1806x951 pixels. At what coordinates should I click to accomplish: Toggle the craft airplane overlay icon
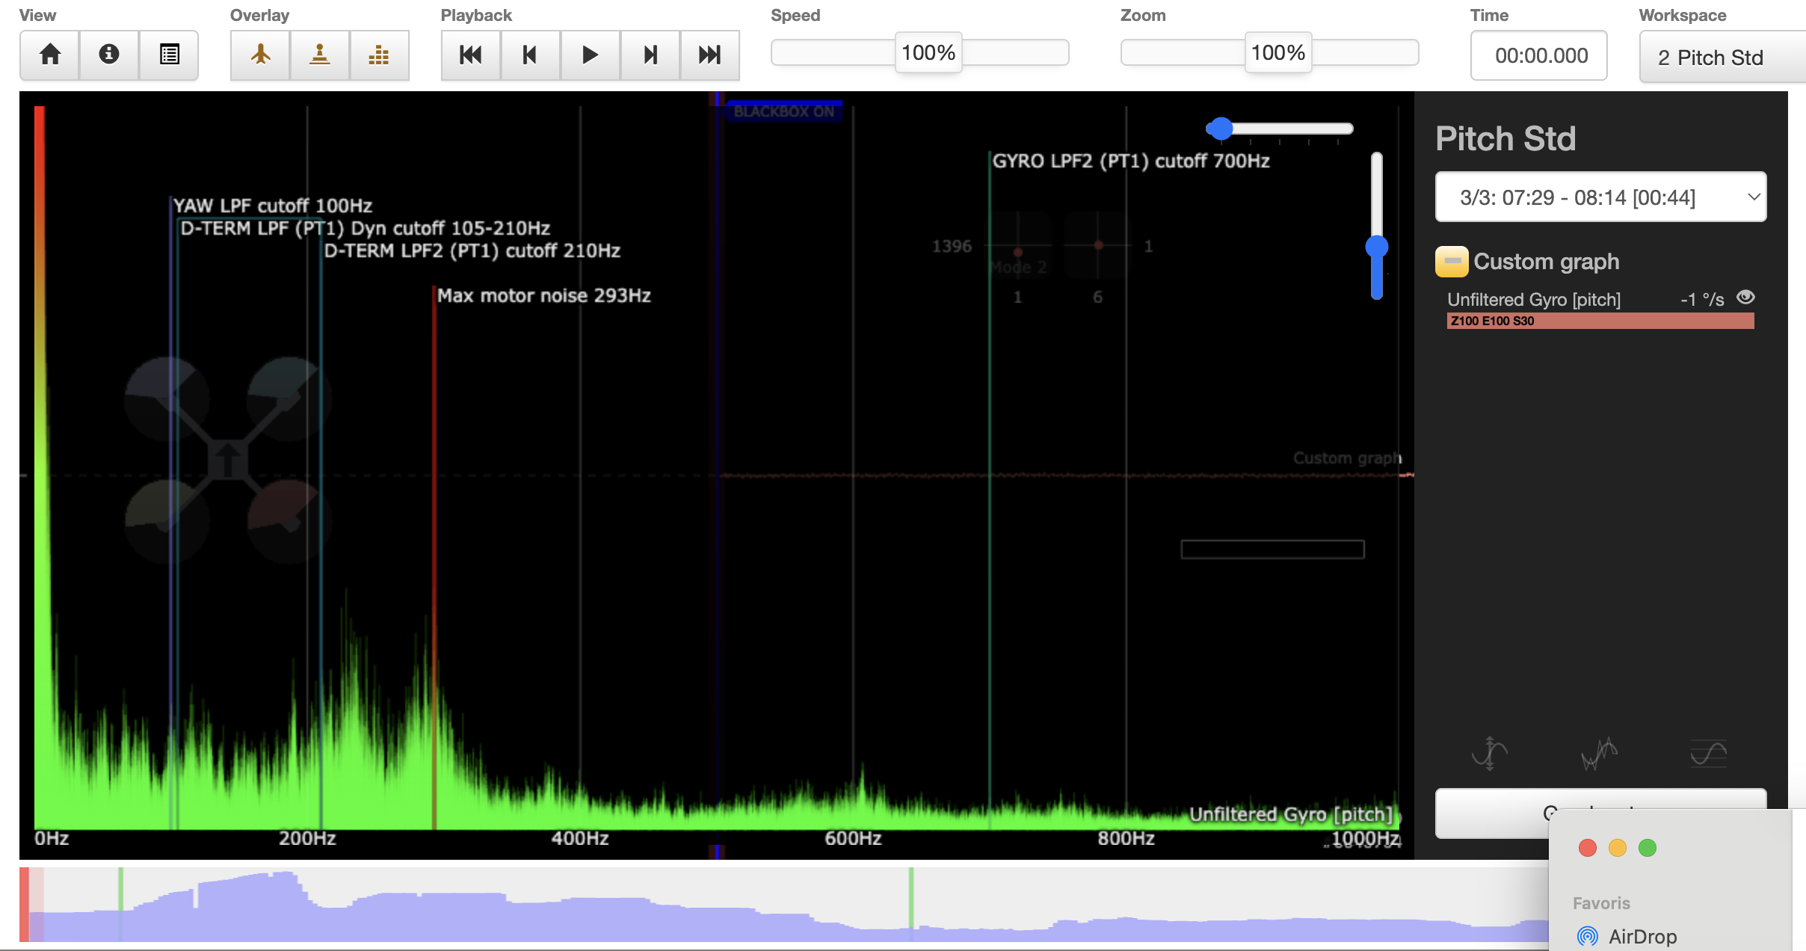click(x=260, y=55)
